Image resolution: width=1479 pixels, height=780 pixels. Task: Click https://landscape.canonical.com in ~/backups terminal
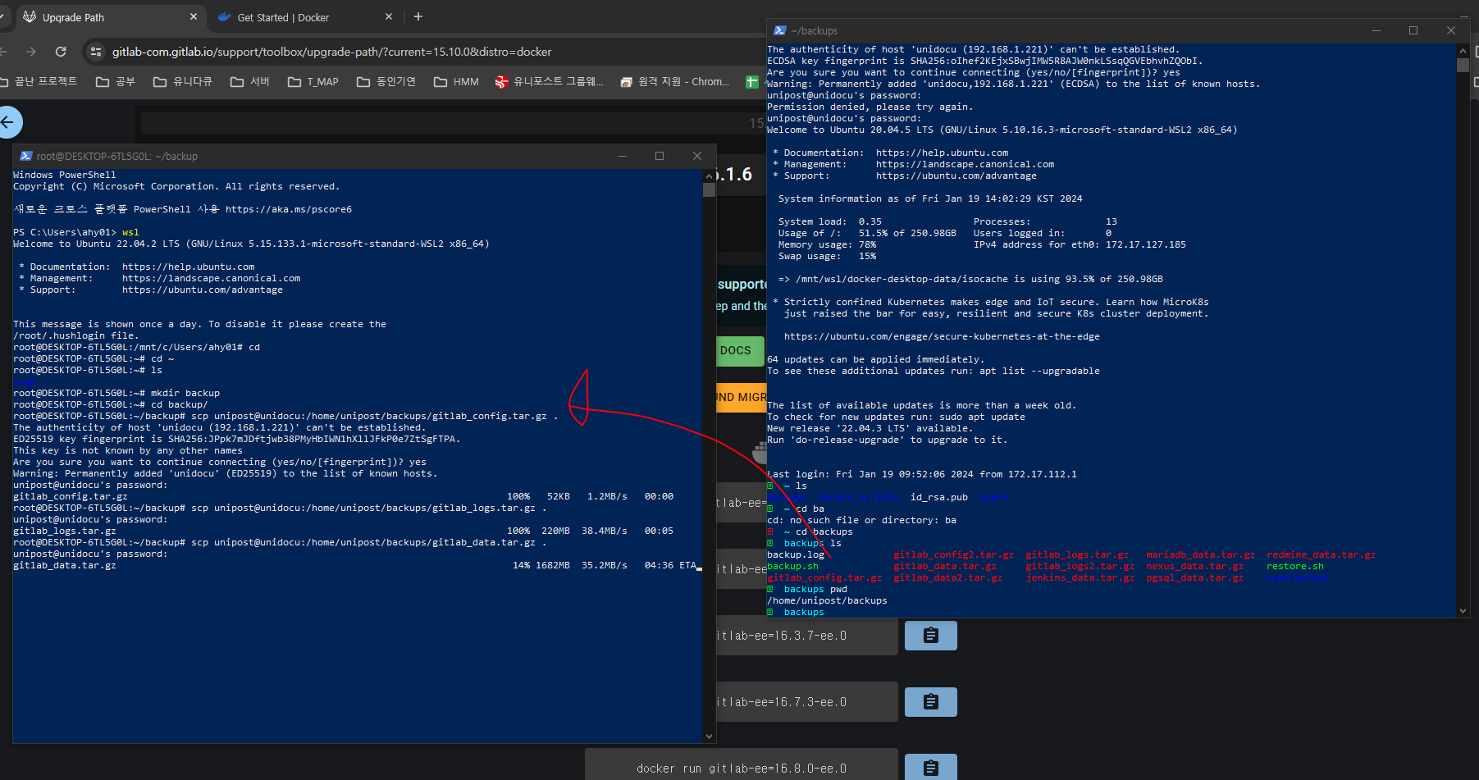click(965, 164)
